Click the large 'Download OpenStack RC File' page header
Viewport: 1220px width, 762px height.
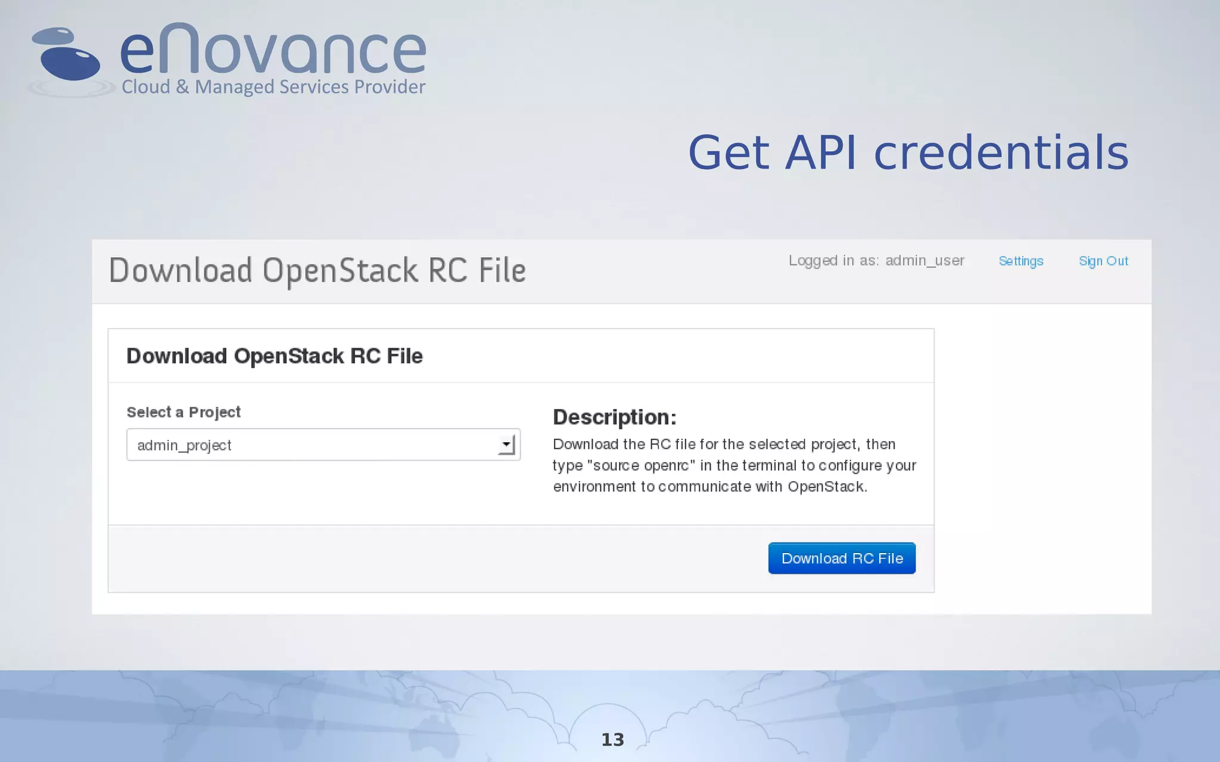318,271
